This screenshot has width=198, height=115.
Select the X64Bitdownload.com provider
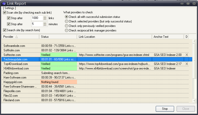click(x=16, y=68)
